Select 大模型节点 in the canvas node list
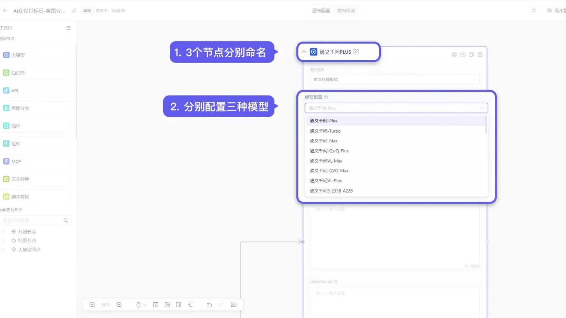The width and height of the screenshot is (566, 318). [29, 249]
